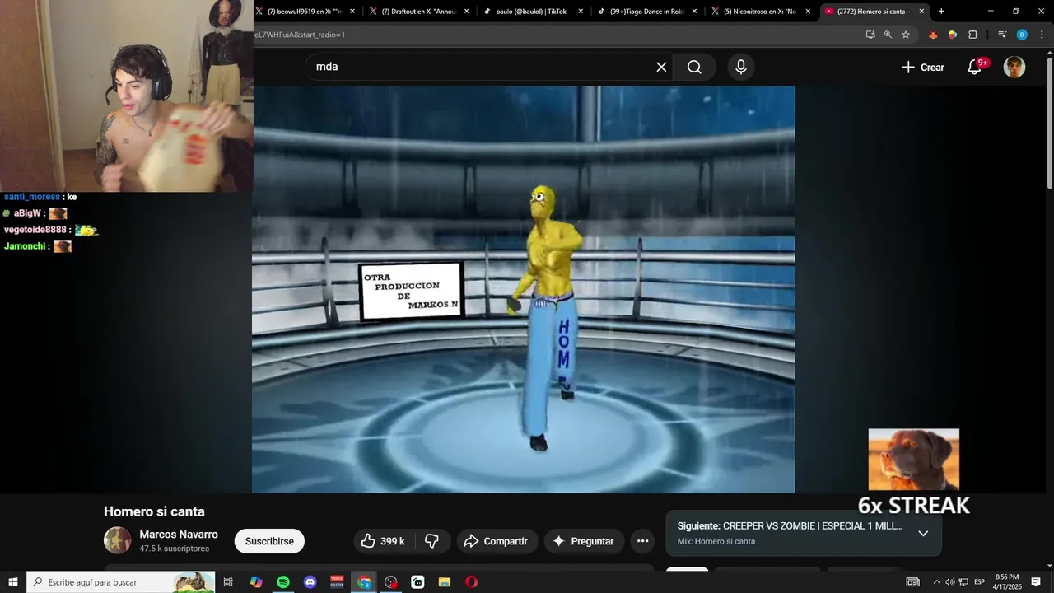Open the Marcos Navarro channel name link
Screen dimensions: 1054x593
(179, 535)
